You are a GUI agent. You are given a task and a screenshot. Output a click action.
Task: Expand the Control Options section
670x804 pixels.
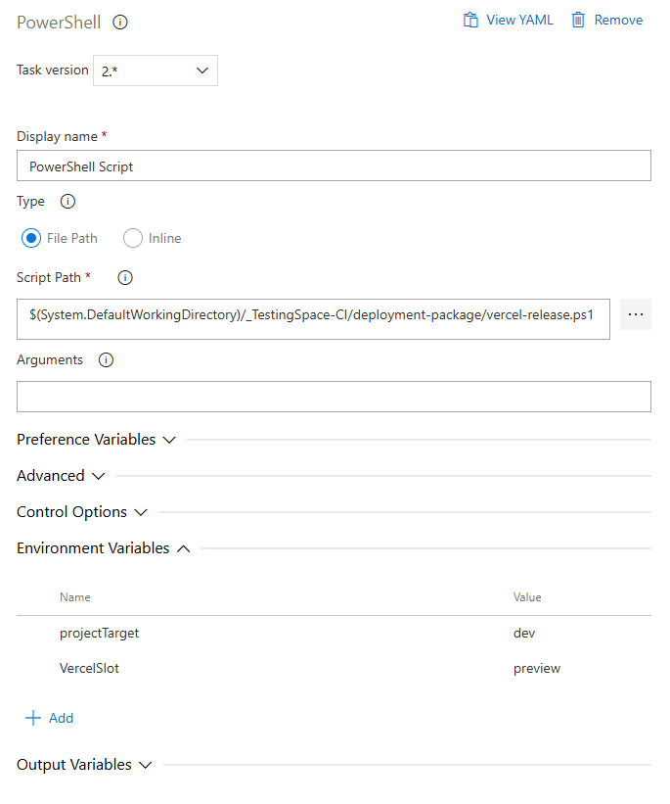click(82, 512)
